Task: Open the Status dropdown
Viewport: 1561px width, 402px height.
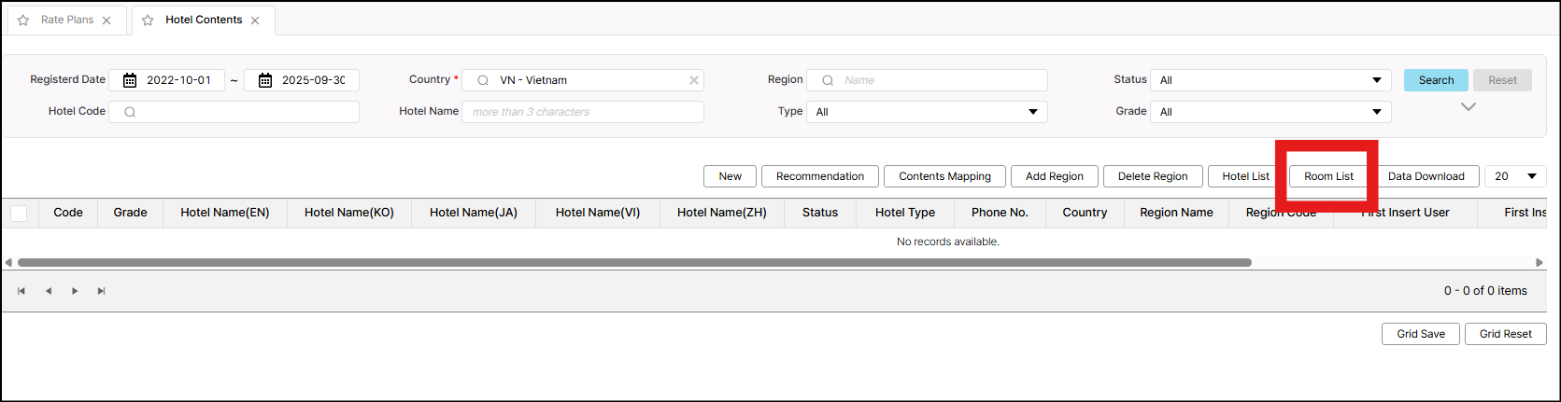Action: (x=1270, y=80)
